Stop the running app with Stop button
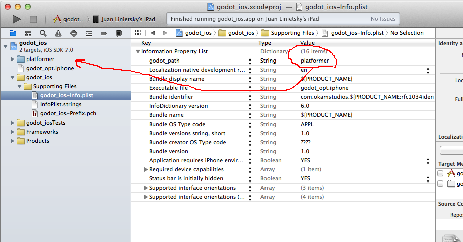Image resolution: width=463 pixels, height=242 pixels. tap(33, 19)
